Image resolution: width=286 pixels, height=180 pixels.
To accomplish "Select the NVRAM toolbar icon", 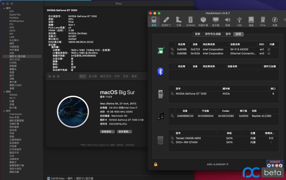I will (190, 21).
